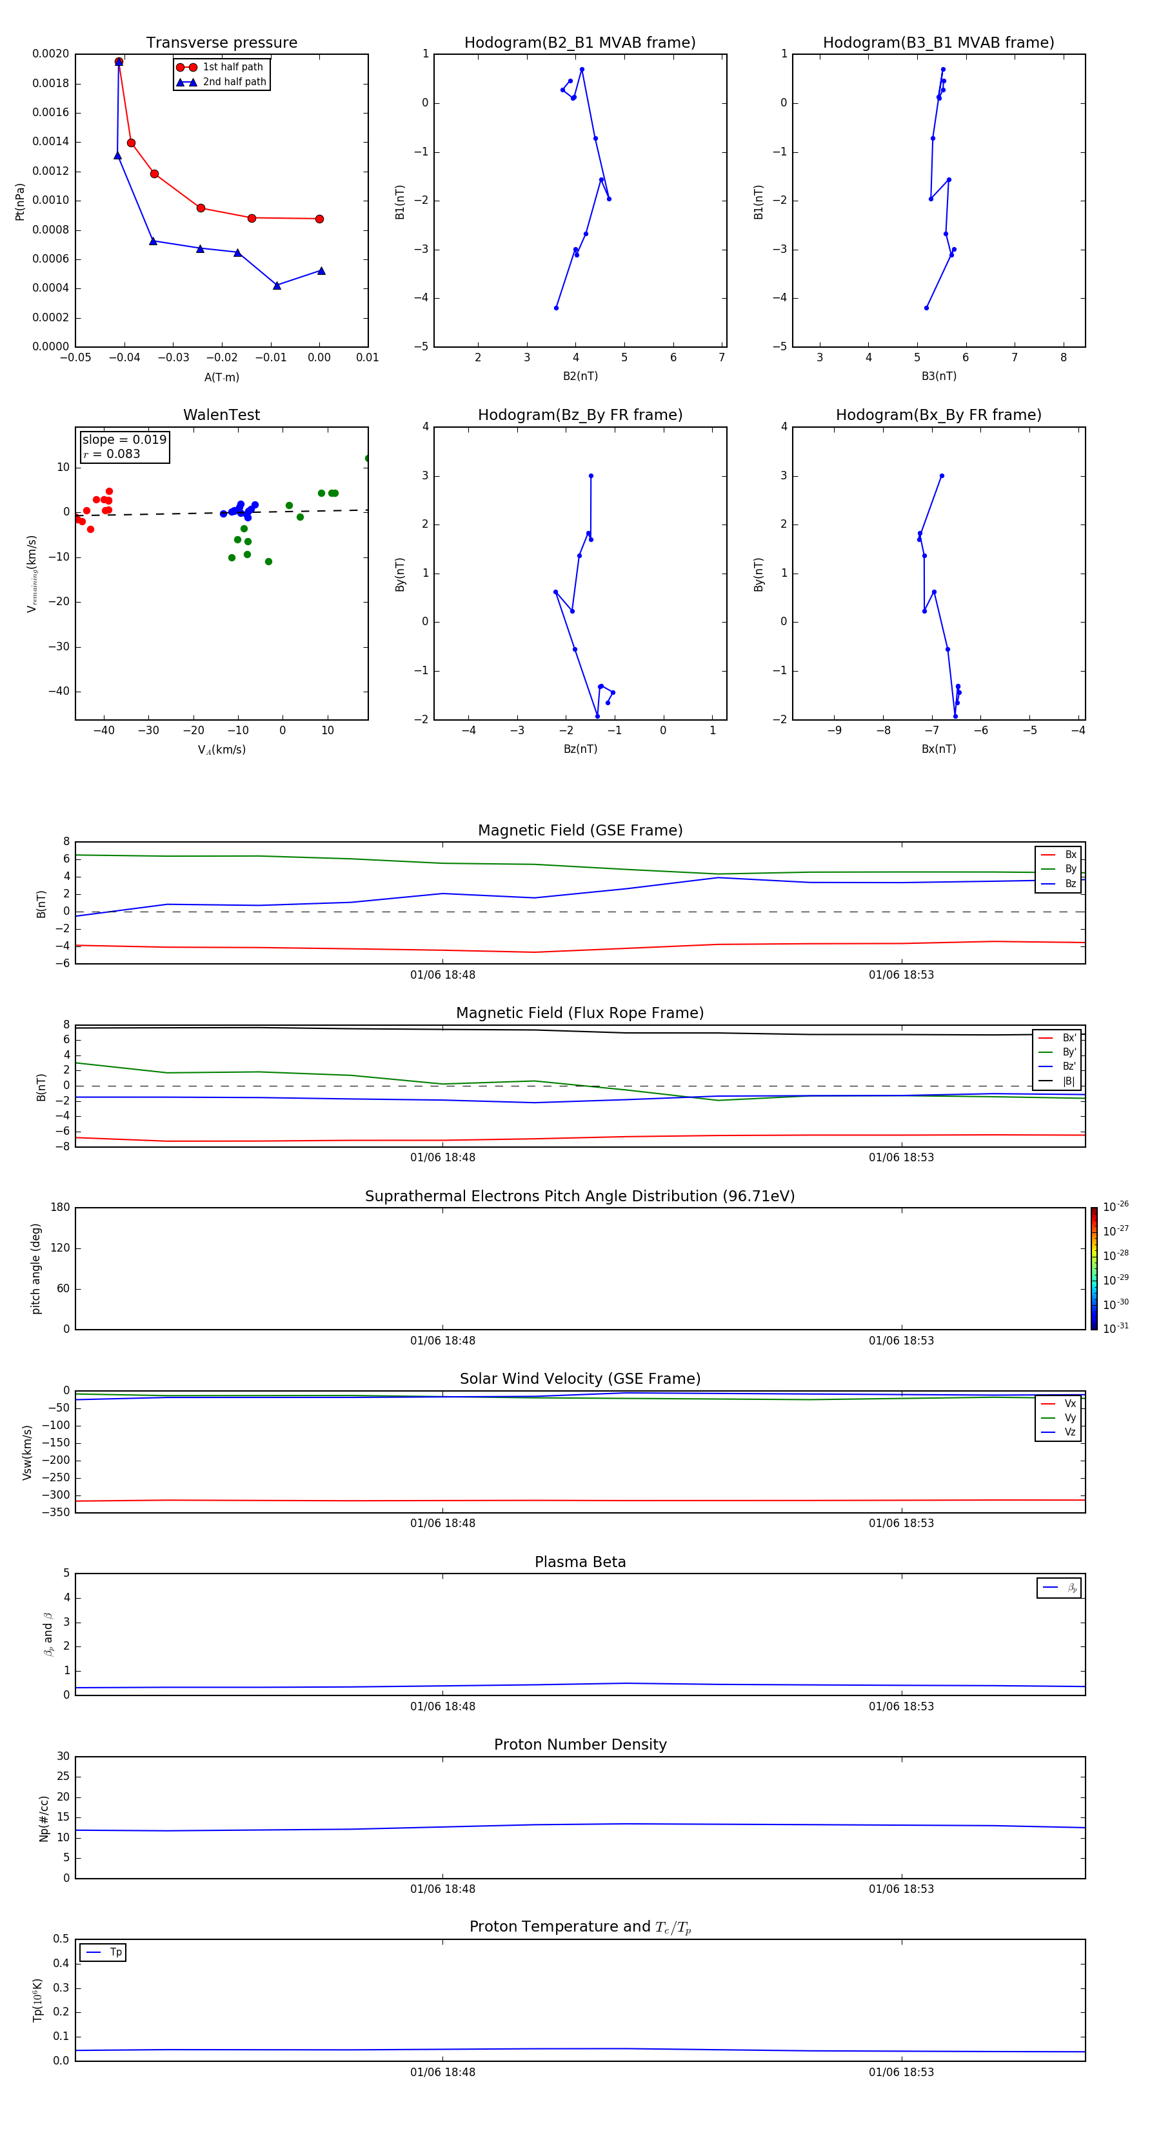Select the Bz' entry in Flux Rope legend
Image resolution: width=1161 pixels, height=2129 pixels.
click(1058, 1066)
